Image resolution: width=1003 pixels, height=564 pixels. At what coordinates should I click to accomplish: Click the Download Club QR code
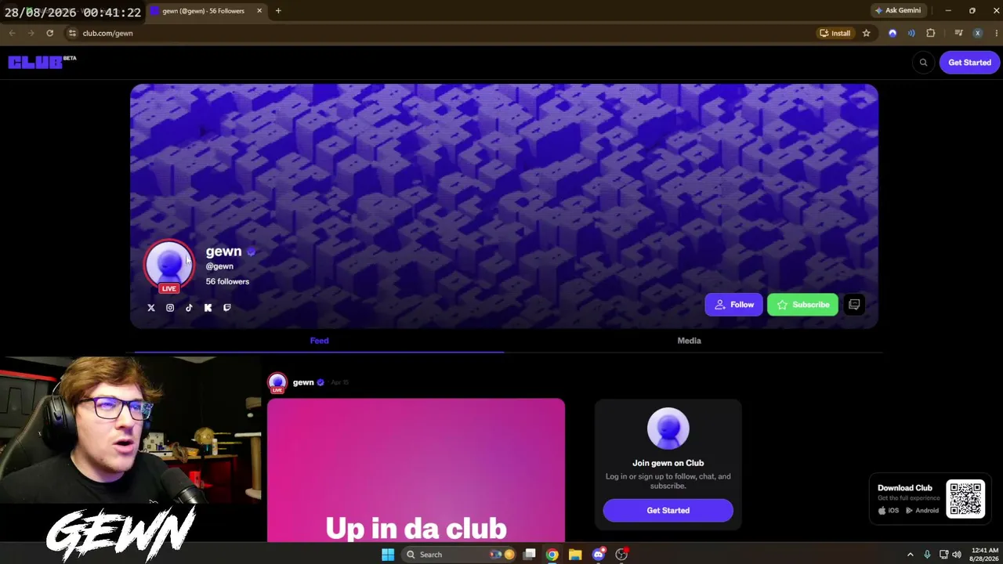pos(965,499)
